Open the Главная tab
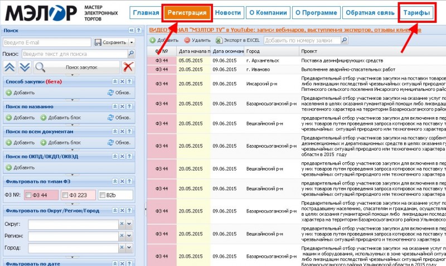This screenshot has width=446, height=266. pyautogui.click(x=146, y=13)
